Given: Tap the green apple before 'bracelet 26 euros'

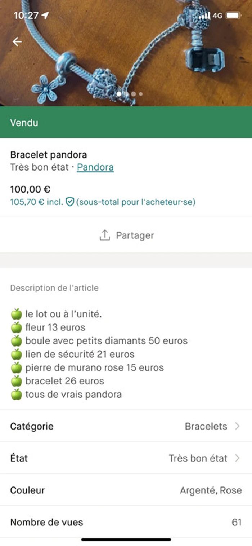Looking at the screenshot, I should tap(16, 381).
